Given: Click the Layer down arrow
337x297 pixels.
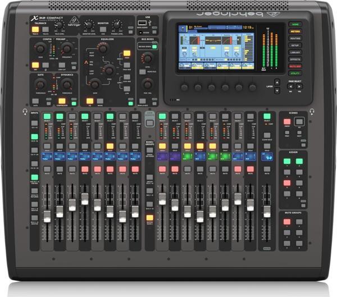Looking at the screenshot, I should [x=277, y=91].
